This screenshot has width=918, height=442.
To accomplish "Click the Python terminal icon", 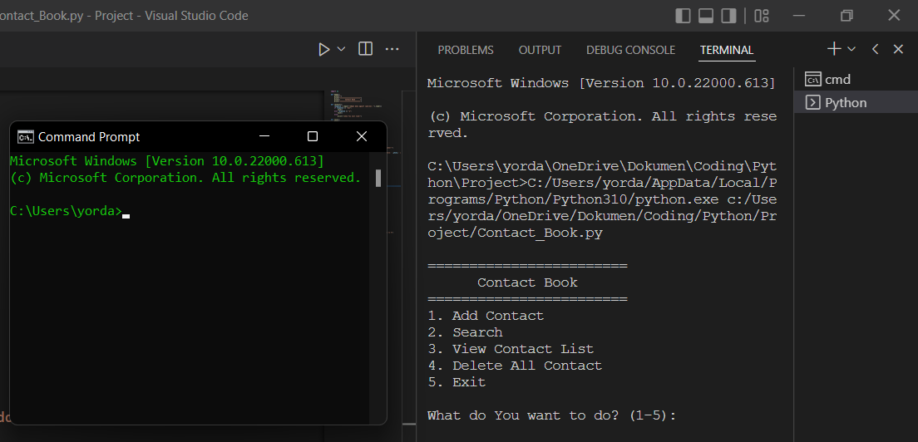I will (x=812, y=102).
